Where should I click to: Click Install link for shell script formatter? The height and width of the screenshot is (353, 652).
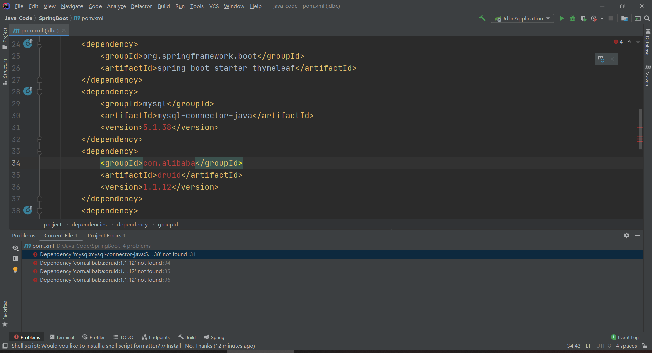pos(174,346)
